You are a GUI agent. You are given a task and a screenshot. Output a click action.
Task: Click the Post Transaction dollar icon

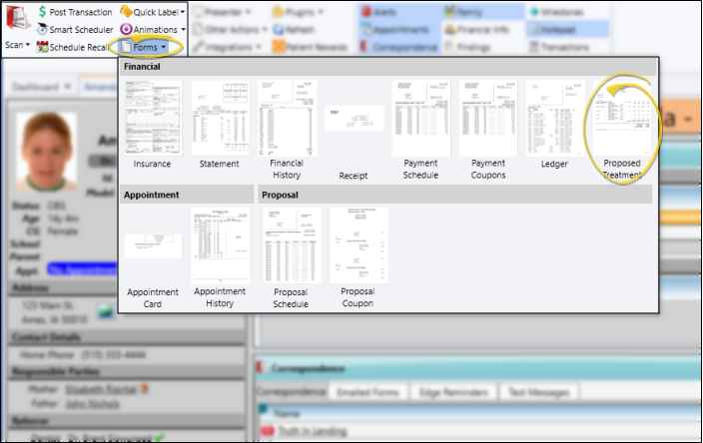tap(42, 11)
